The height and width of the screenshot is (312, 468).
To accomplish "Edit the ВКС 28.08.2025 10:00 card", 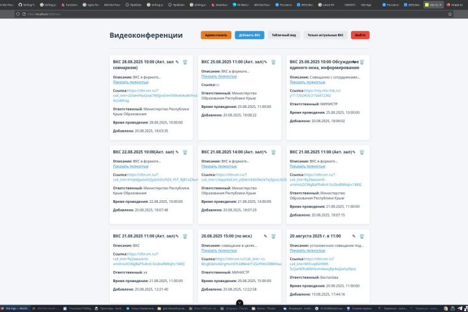I will point(177,62).
